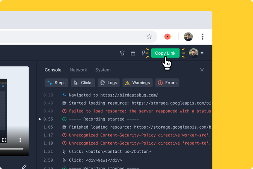Toggle the Errors filter
Viewport: 253px width, 169px height.
tap(167, 83)
